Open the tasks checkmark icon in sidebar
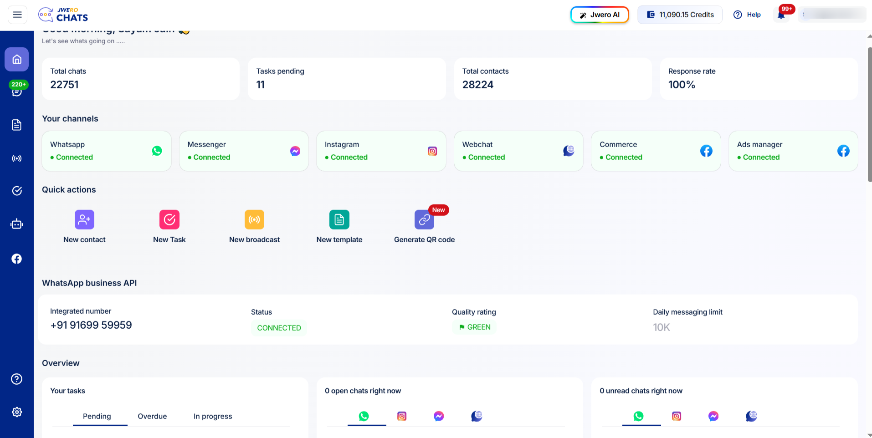Image resolution: width=872 pixels, height=438 pixels. tap(17, 191)
